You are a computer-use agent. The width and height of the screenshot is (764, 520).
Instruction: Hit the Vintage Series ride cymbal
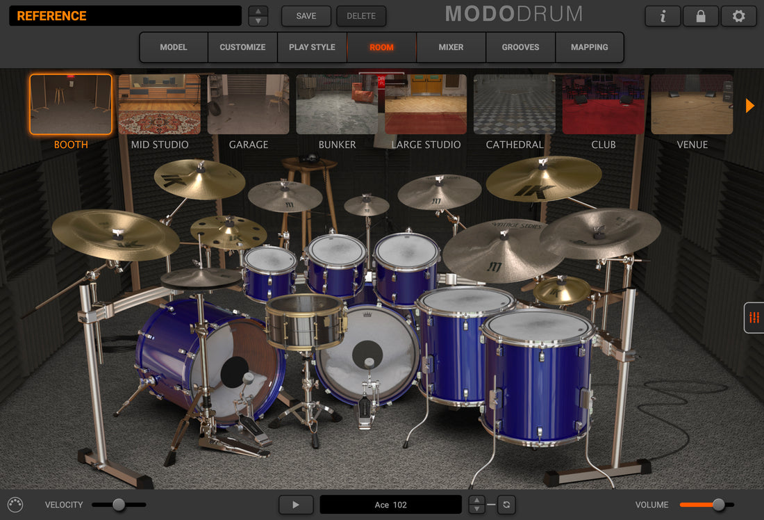(504, 250)
